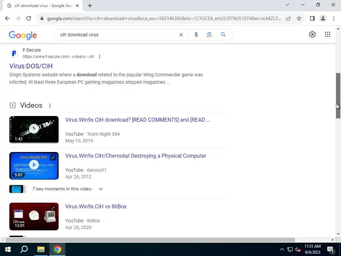341x256 pixels.
Task: Go to Google home via logo
Action: click(23, 35)
